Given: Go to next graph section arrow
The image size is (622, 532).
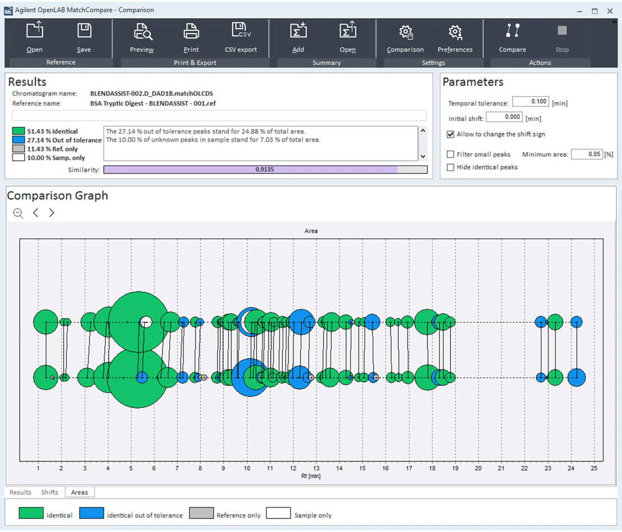Looking at the screenshot, I should [x=52, y=213].
